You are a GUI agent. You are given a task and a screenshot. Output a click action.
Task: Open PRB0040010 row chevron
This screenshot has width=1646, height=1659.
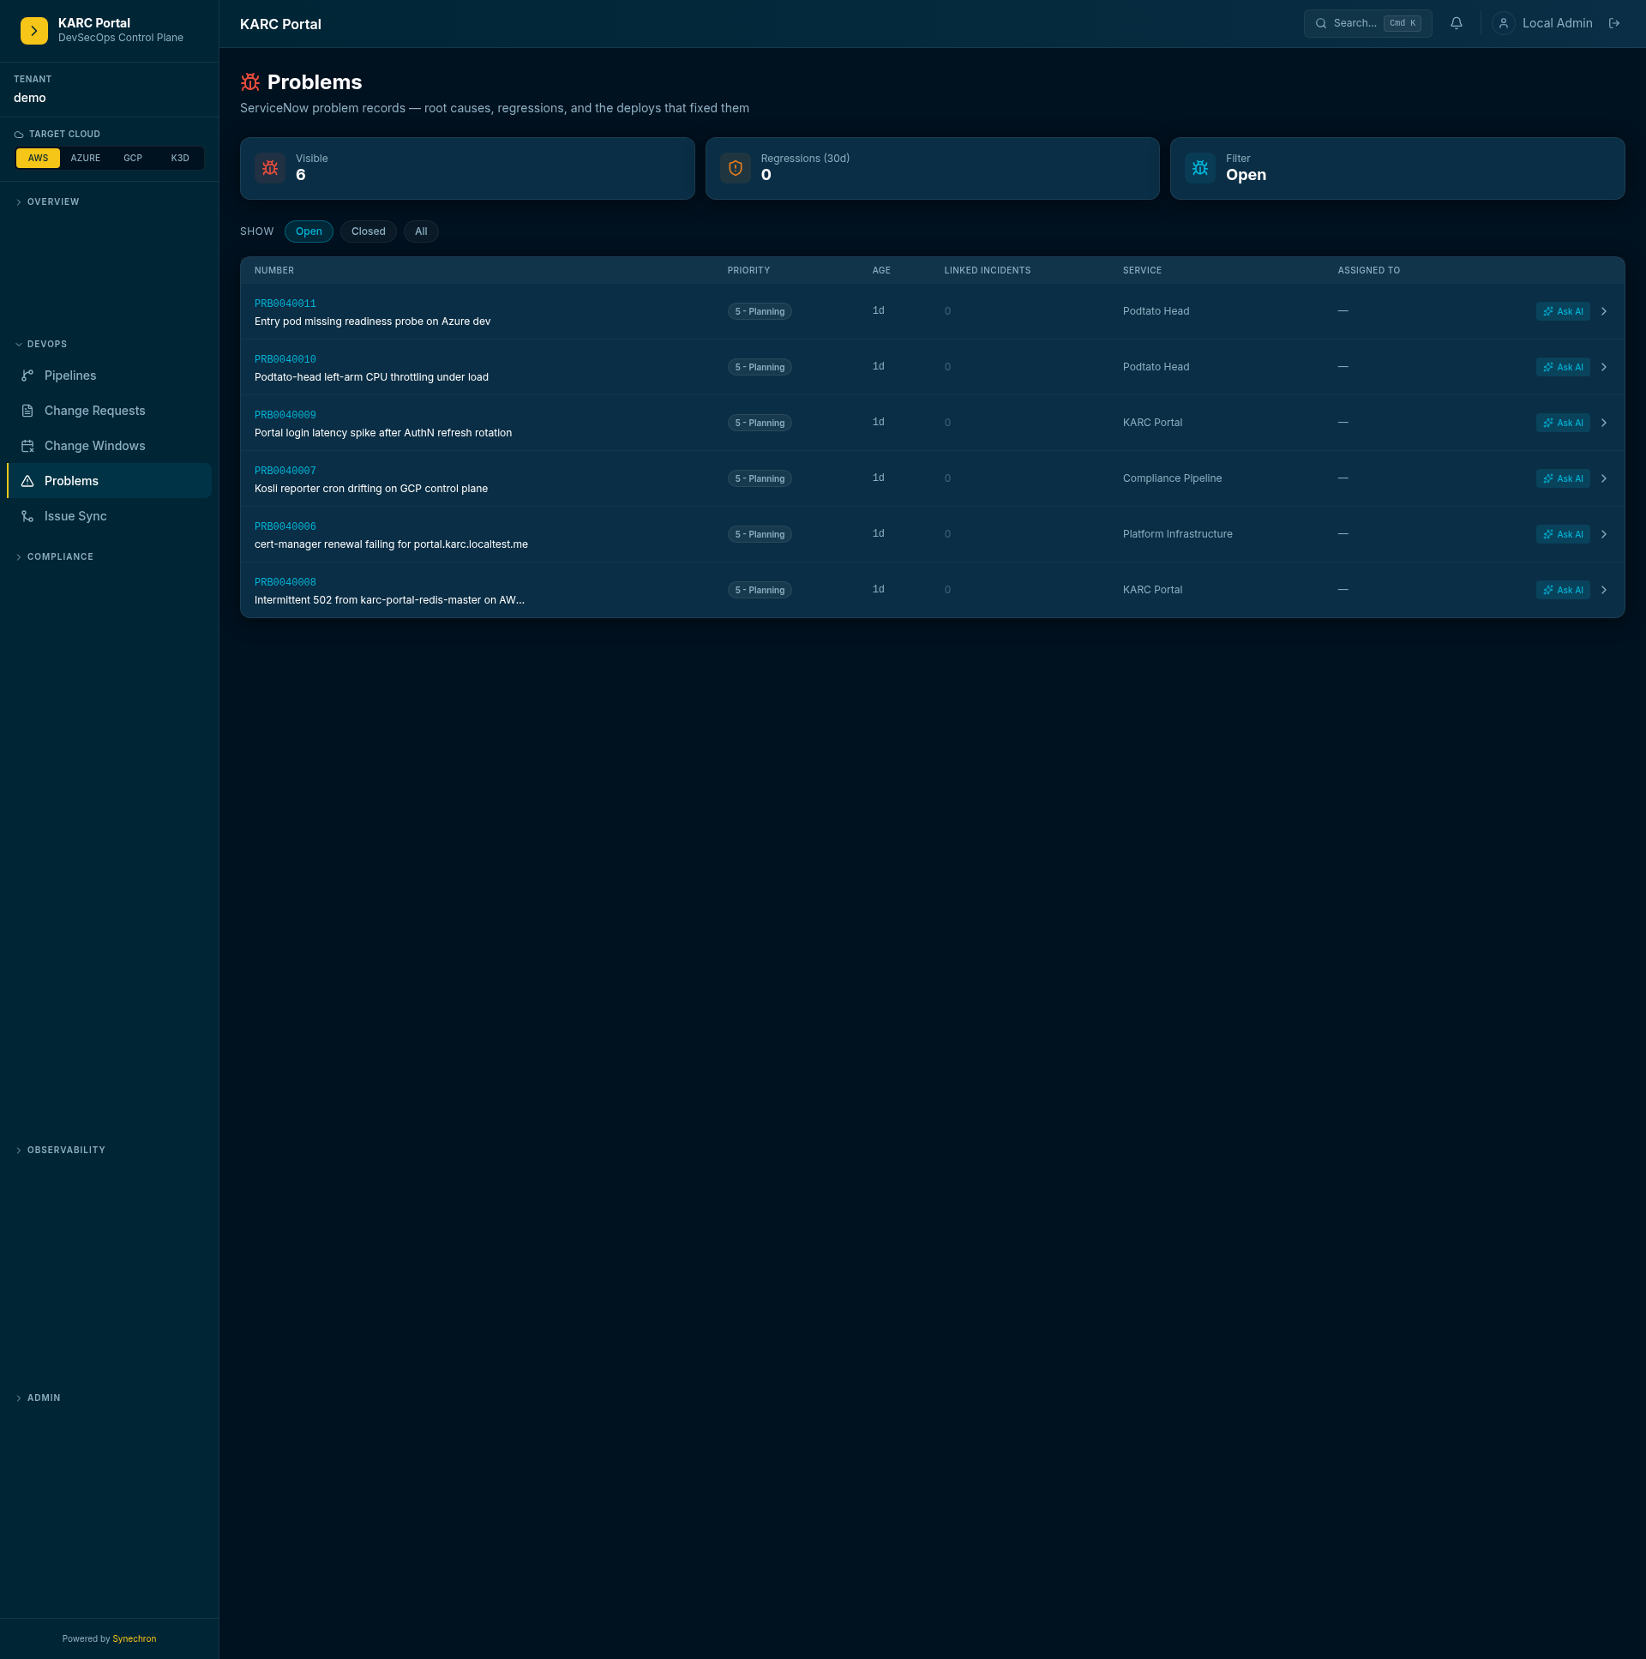1603,368
